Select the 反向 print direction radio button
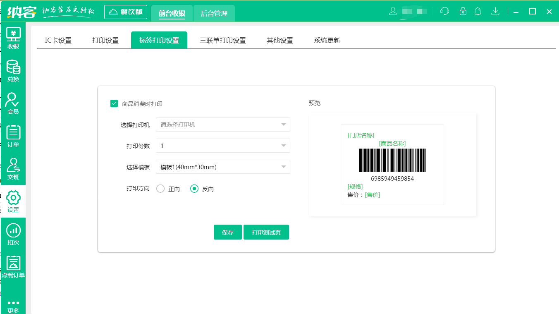Viewport: 559px width, 314px height. pos(194,189)
